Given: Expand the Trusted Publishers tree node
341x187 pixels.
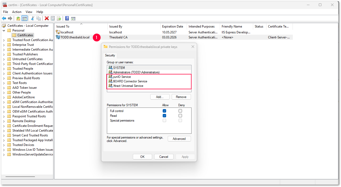Looking at the screenshot, I should point(4,54).
